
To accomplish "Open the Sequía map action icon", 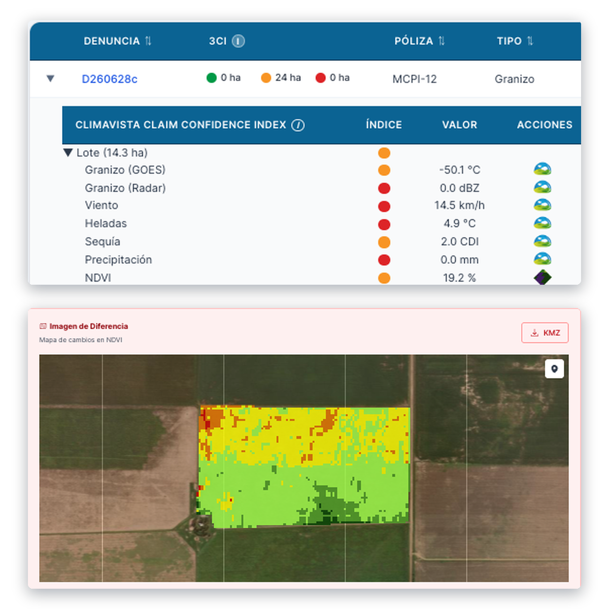I will 543,241.
